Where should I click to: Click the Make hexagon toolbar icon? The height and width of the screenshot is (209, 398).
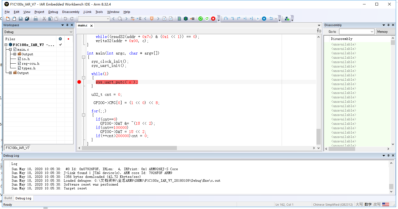186,19
